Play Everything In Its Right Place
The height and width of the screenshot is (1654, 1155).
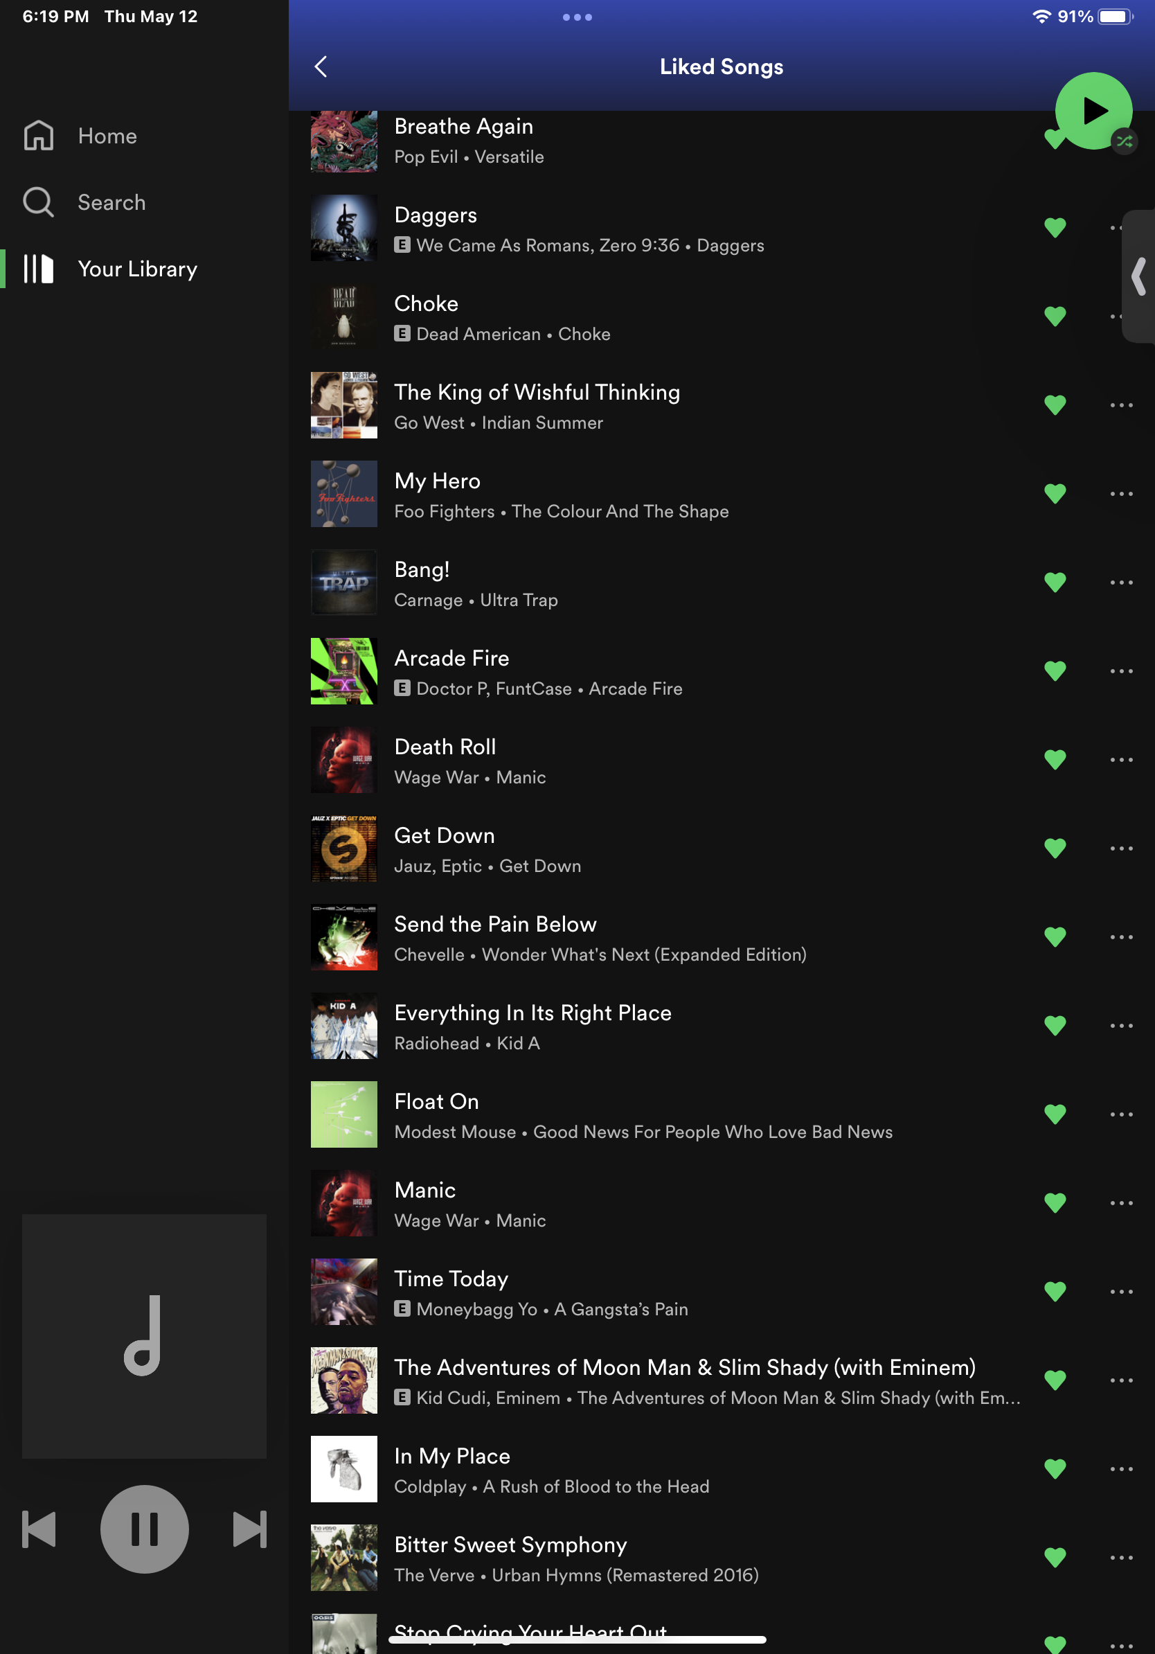(x=533, y=1013)
